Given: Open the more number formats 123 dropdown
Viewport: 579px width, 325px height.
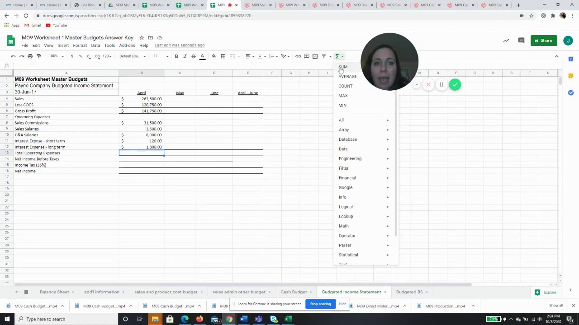Looking at the screenshot, I should [x=107, y=56].
